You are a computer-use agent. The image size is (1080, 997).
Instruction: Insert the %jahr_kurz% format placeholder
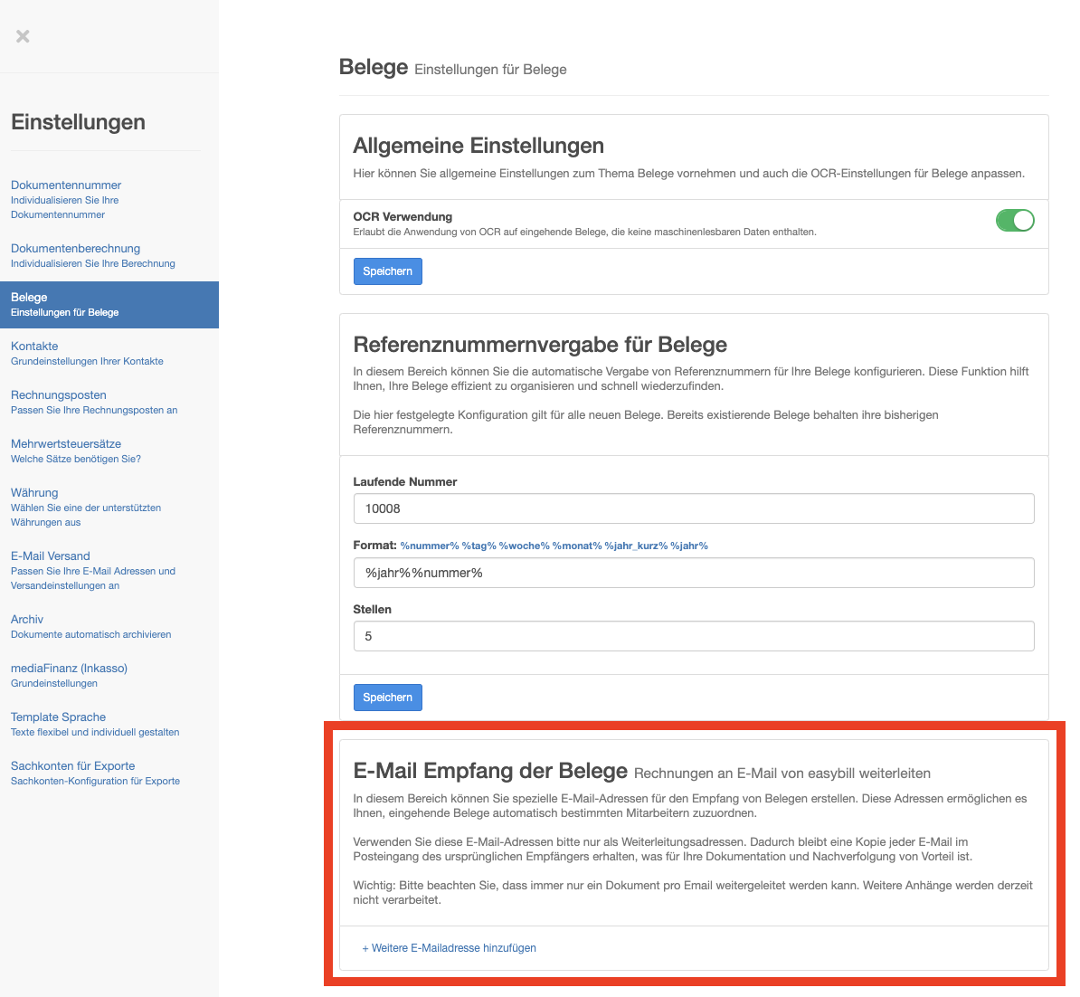636,546
